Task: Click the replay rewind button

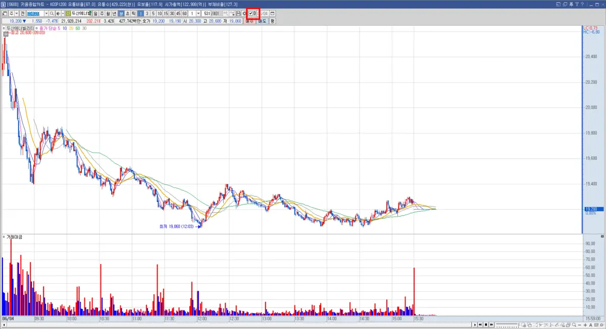Action: pos(480,325)
